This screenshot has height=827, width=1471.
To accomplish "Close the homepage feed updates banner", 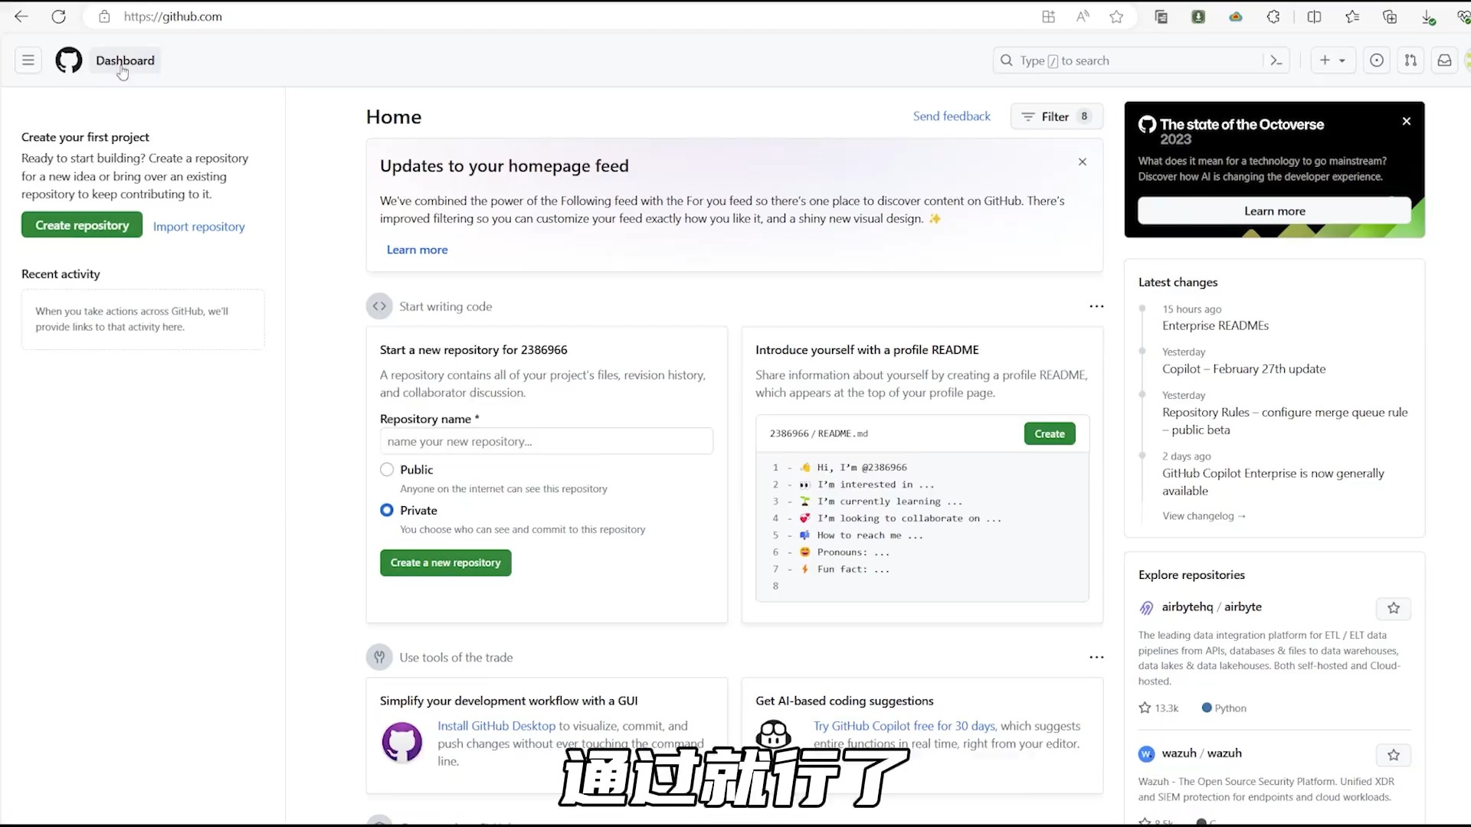I will pos(1083,162).
